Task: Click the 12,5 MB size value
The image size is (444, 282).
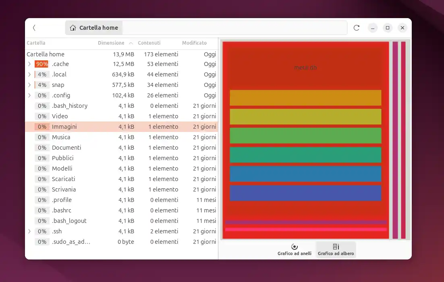Action: (123, 64)
